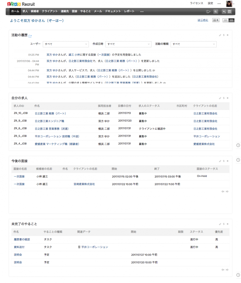Open the ユーザー filter dropdown
Image resolution: width=241 pixels, height=283 pixels.
click(66, 44)
